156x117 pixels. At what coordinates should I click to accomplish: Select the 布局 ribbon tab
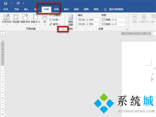46,9
